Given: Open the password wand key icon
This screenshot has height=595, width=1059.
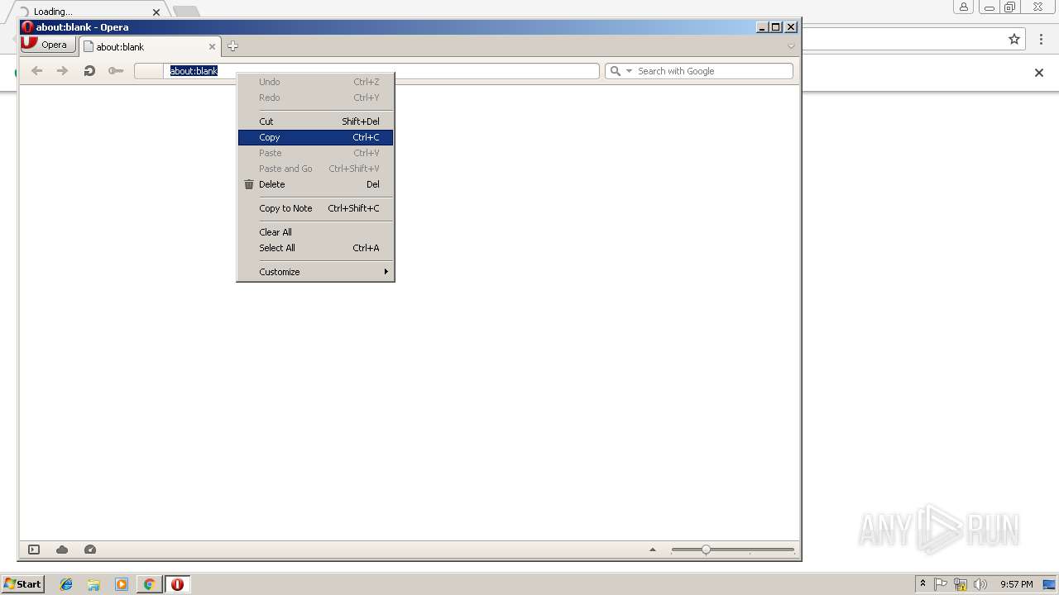Looking at the screenshot, I should tap(116, 71).
